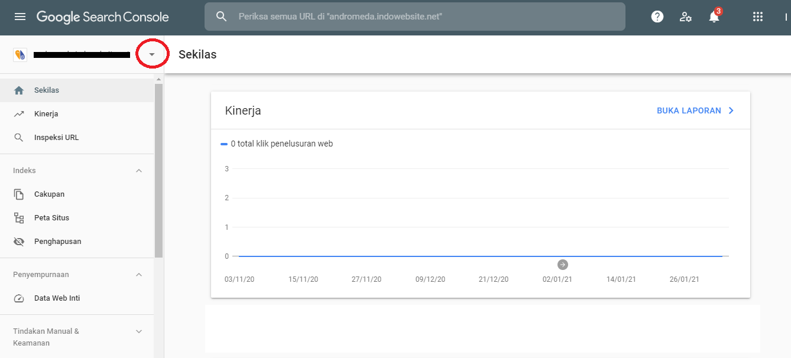Collapse the Penyempurnaan section
This screenshot has height=358, width=791.
coord(138,274)
